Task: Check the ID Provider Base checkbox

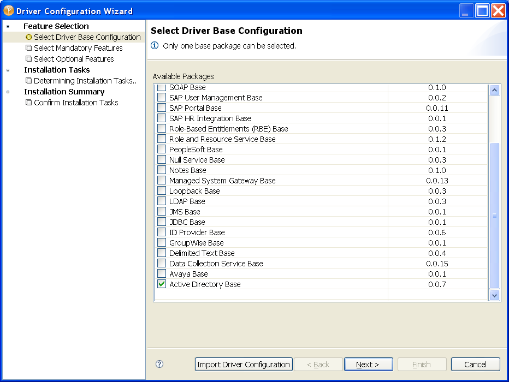Action: coord(162,232)
